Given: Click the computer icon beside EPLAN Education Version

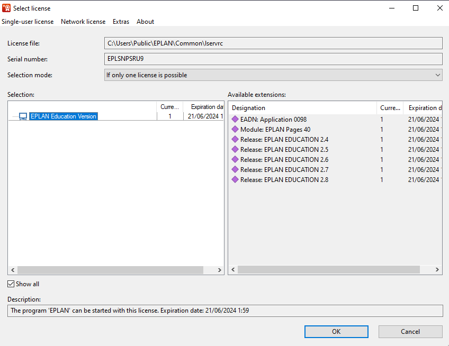Looking at the screenshot, I should [23, 116].
